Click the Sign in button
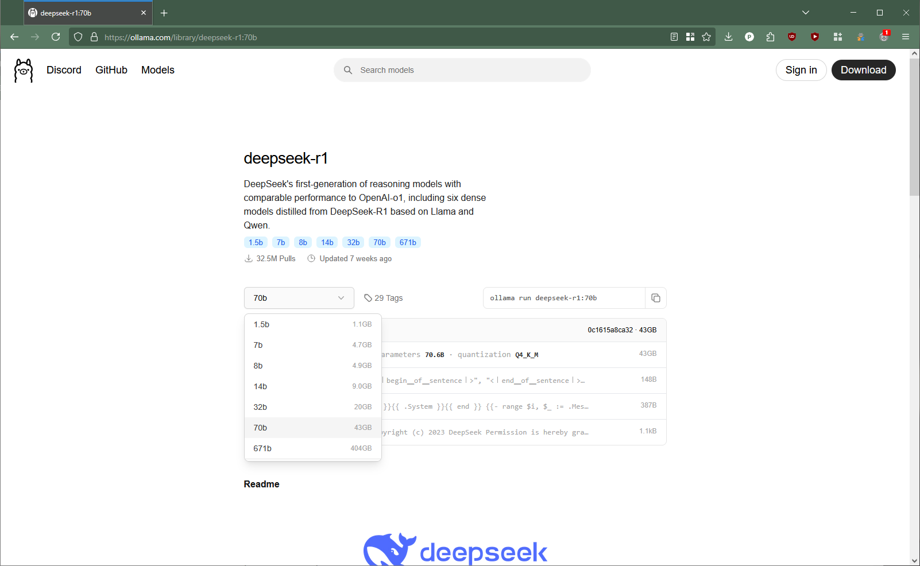Viewport: 920px width, 566px height. pyautogui.click(x=801, y=70)
